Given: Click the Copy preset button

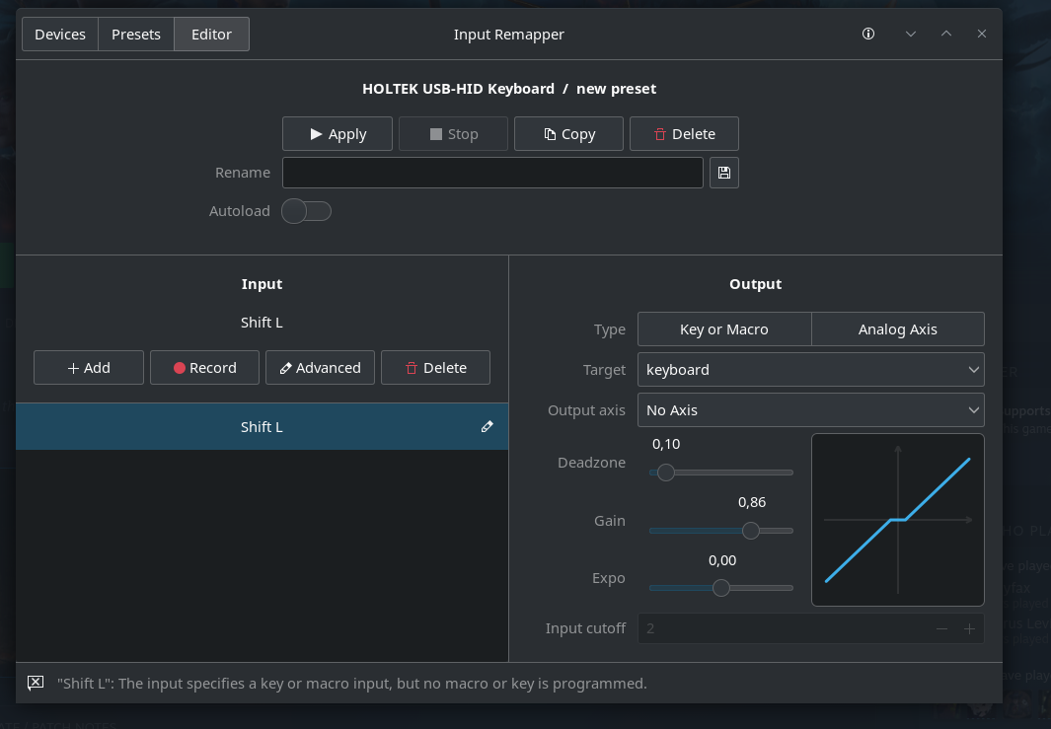Looking at the screenshot, I should (x=568, y=134).
